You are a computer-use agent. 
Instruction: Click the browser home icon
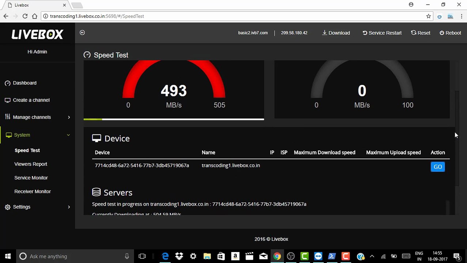[x=34, y=16]
